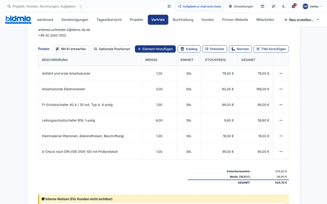Open the SW user avatar

point(305,6)
